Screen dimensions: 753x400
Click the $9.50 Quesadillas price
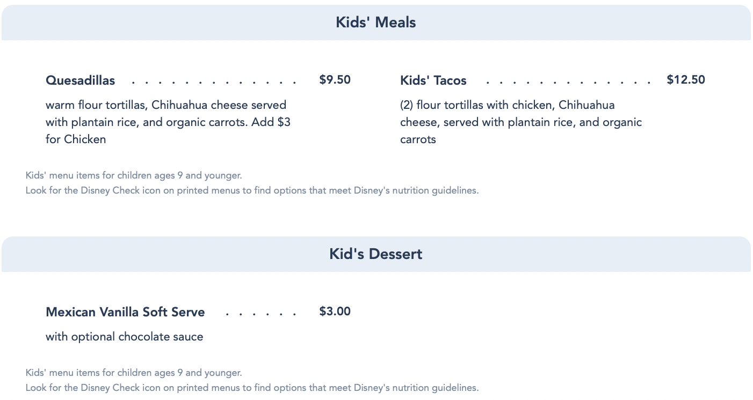click(335, 80)
